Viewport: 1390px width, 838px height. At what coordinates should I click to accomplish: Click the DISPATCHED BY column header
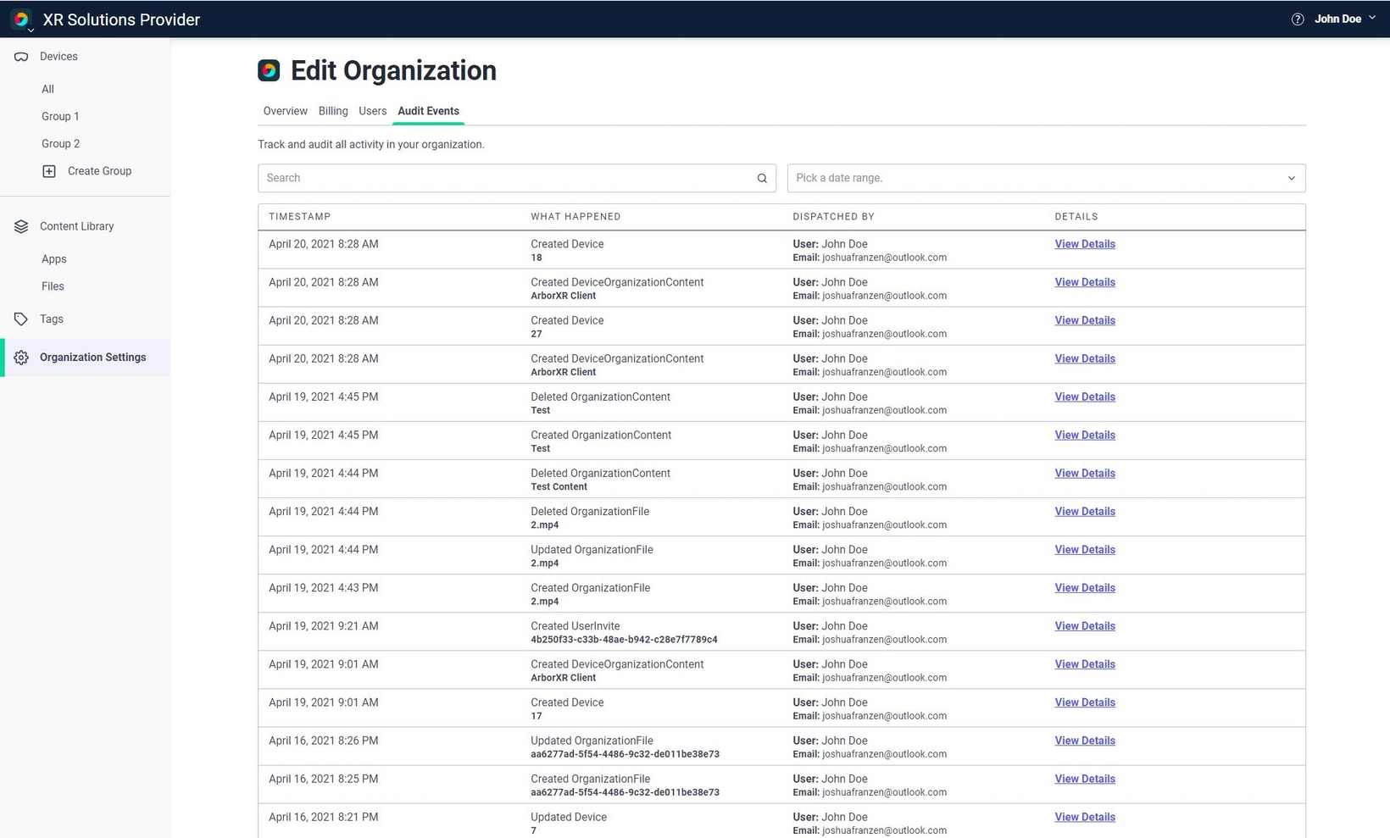point(833,217)
